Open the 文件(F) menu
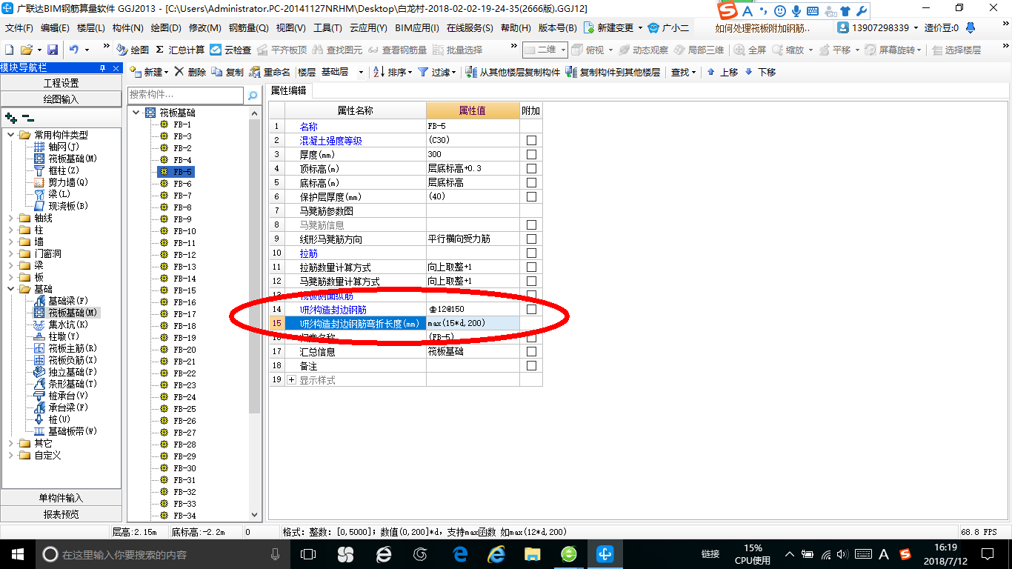 point(19,27)
